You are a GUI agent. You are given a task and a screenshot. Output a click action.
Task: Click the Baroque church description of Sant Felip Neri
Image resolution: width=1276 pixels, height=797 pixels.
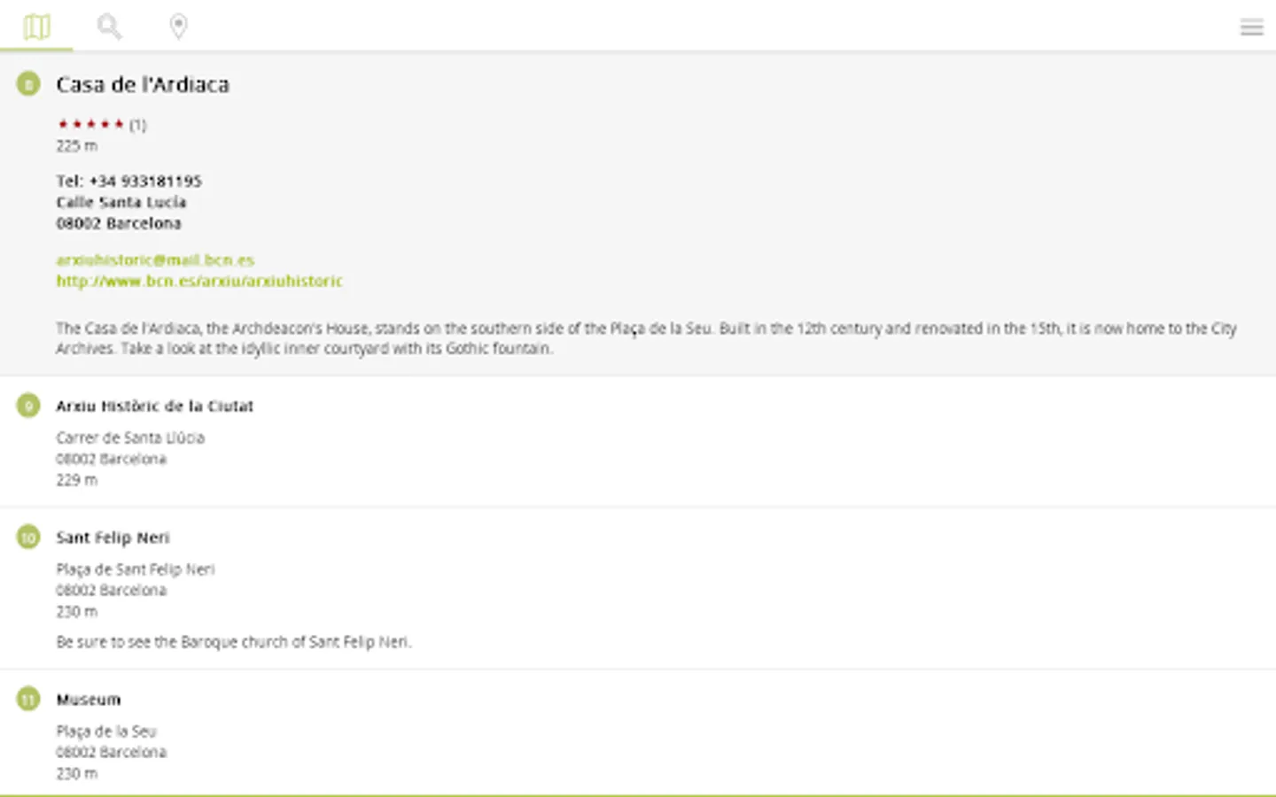(234, 641)
